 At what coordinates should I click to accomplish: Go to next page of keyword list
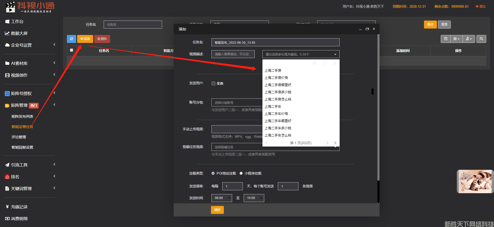point(327,143)
